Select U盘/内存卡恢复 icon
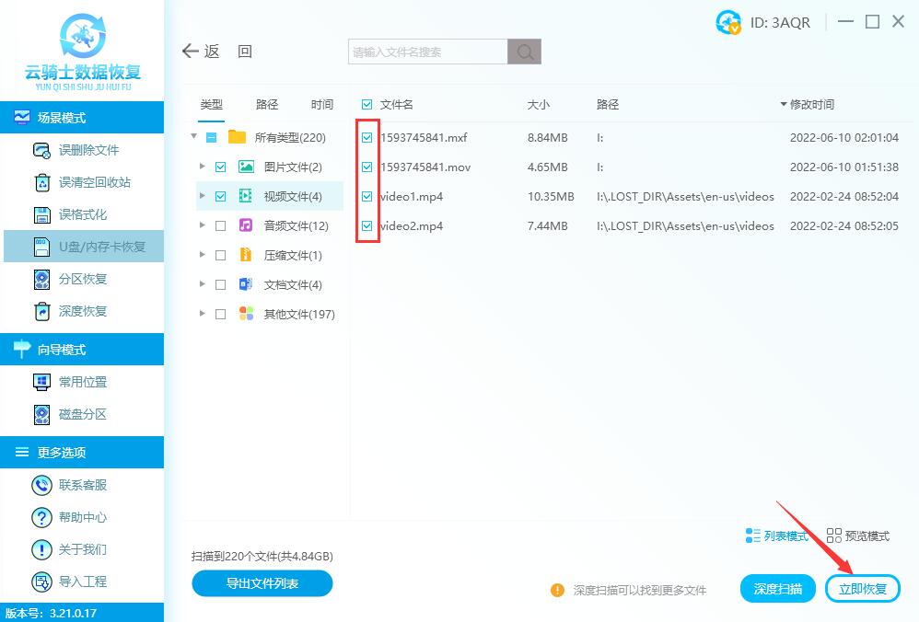The width and height of the screenshot is (919, 622). [x=42, y=248]
